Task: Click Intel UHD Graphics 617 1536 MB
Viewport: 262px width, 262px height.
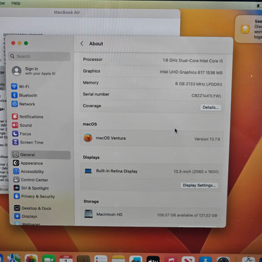Action: click(x=191, y=72)
